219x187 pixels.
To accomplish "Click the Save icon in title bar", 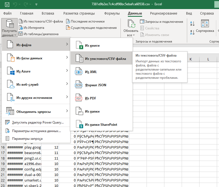I will click(x=7, y=4).
